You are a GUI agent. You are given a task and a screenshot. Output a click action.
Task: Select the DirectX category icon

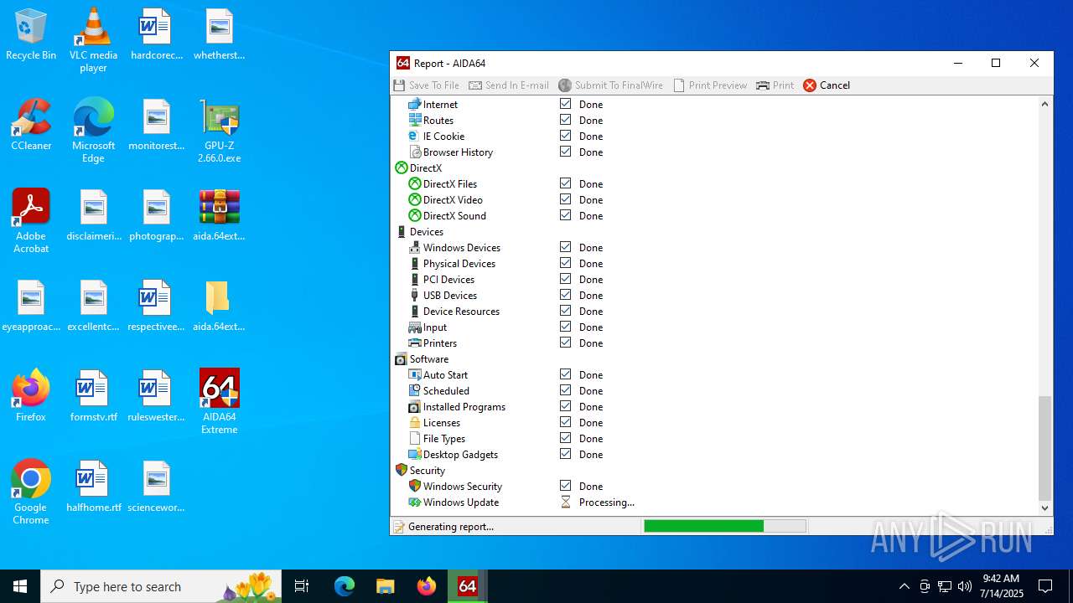[401, 168]
